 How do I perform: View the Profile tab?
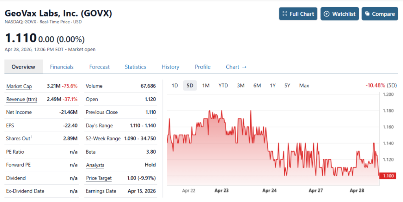click(x=203, y=67)
